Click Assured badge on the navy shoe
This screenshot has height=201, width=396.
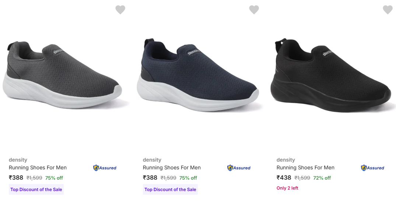[239, 168]
